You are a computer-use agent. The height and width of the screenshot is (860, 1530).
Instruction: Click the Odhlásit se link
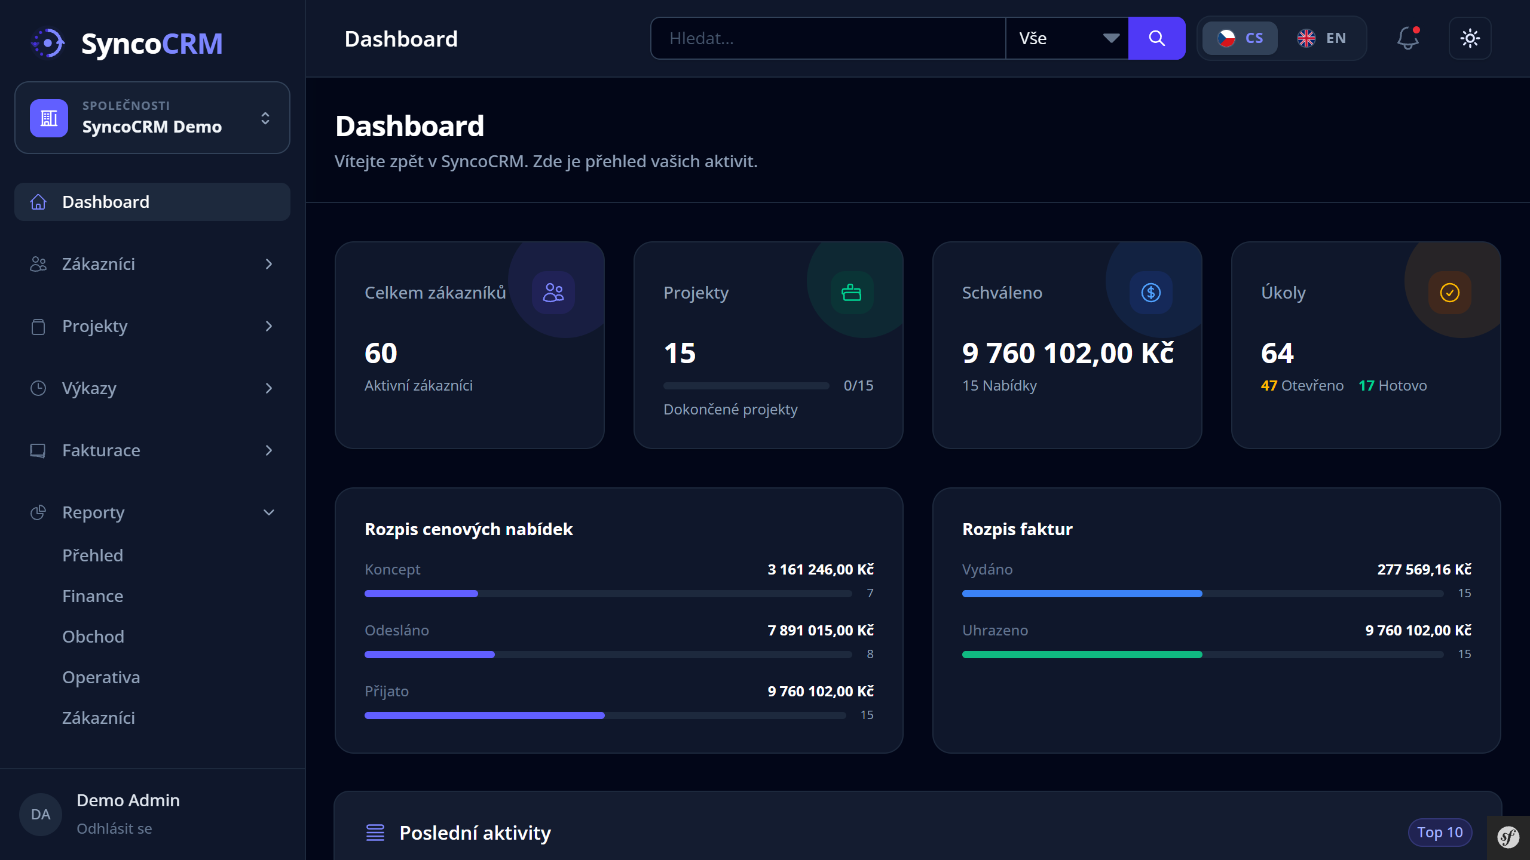[114, 829]
